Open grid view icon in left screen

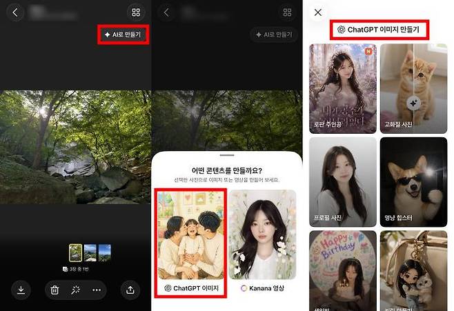tap(136, 12)
